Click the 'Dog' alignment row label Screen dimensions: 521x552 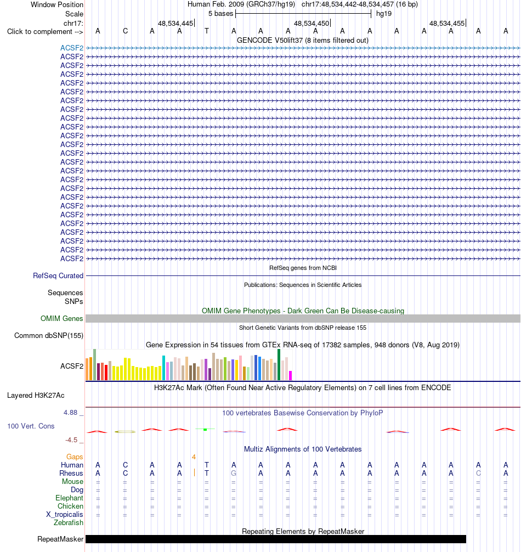pyautogui.click(x=77, y=489)
